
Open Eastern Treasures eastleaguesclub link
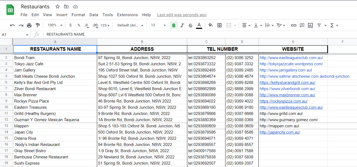coord(291,107)
